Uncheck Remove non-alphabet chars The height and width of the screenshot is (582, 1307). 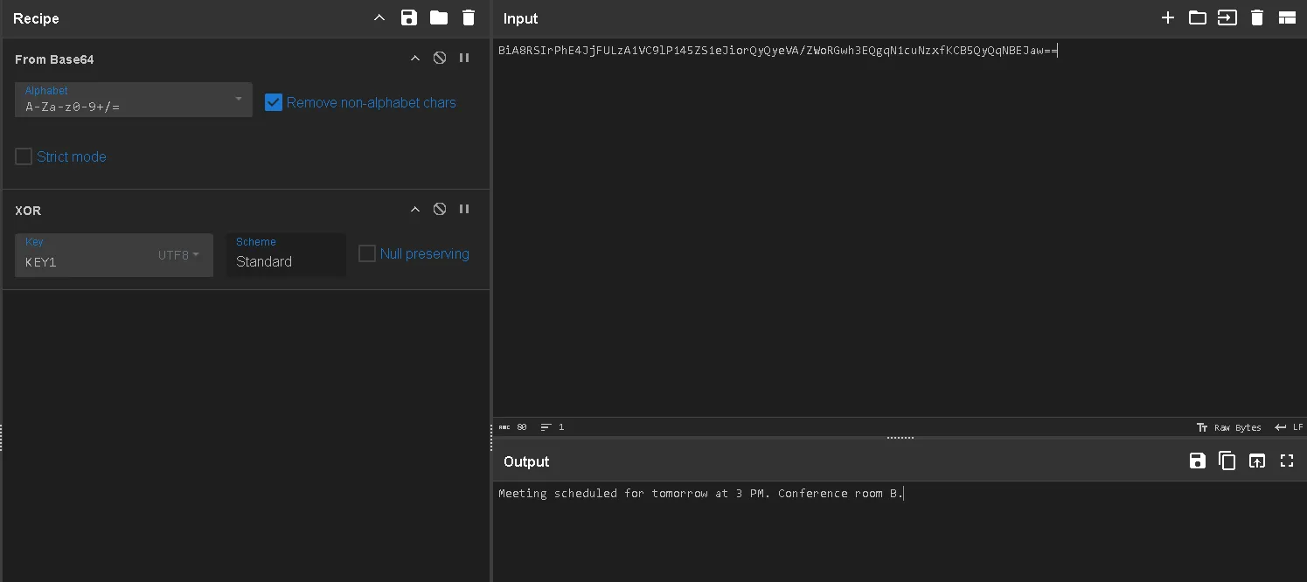tap(274, 102)
